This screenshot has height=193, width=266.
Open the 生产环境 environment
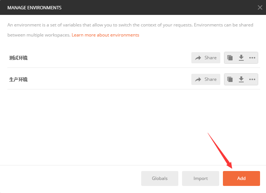coord(18,79)
